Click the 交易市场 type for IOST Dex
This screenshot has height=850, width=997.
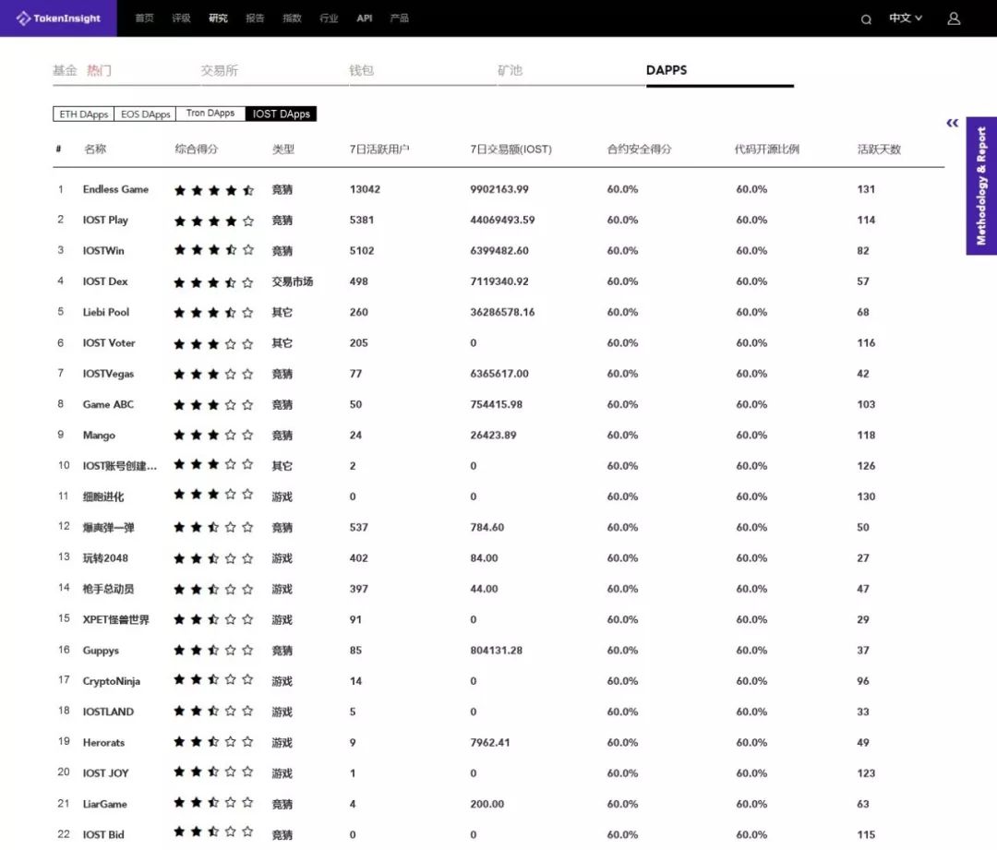293,281
